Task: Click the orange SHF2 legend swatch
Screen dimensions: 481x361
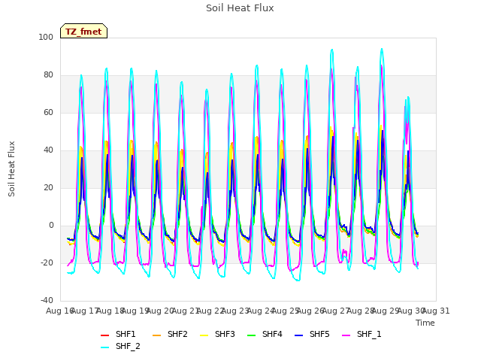Action: [157, 335]
